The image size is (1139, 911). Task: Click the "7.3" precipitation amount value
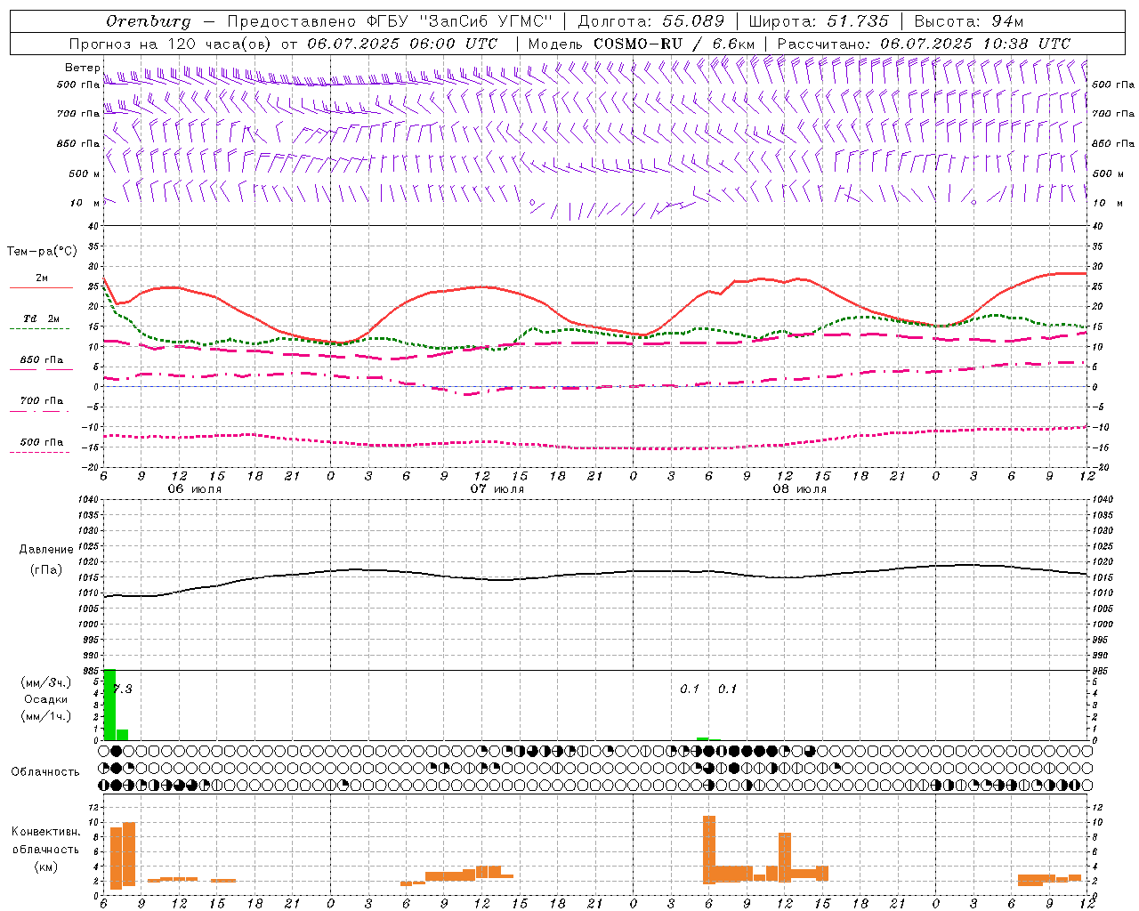pyautogui.click(x=123, y=689)
